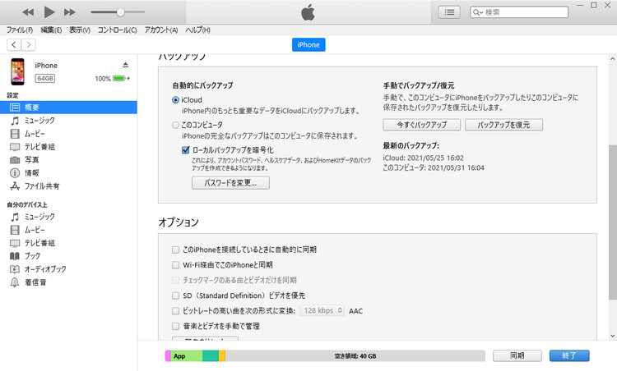Go forward with the right arrow
The image size is (617, 371).
click(28, 45)
